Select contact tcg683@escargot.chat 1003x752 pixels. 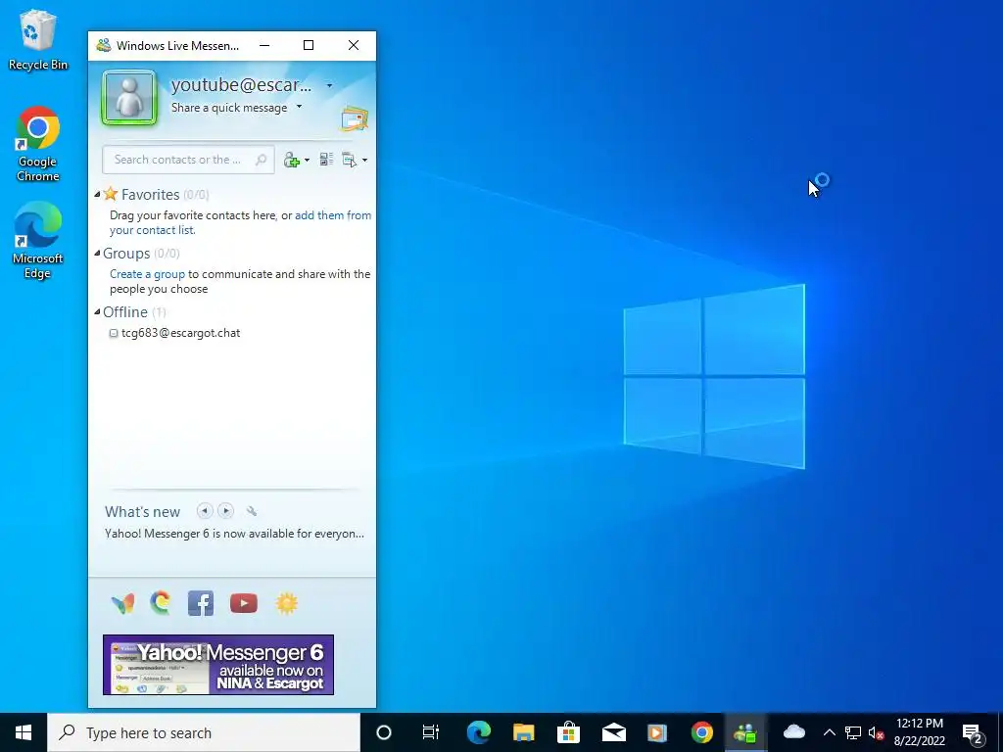(x=180, y=333)
